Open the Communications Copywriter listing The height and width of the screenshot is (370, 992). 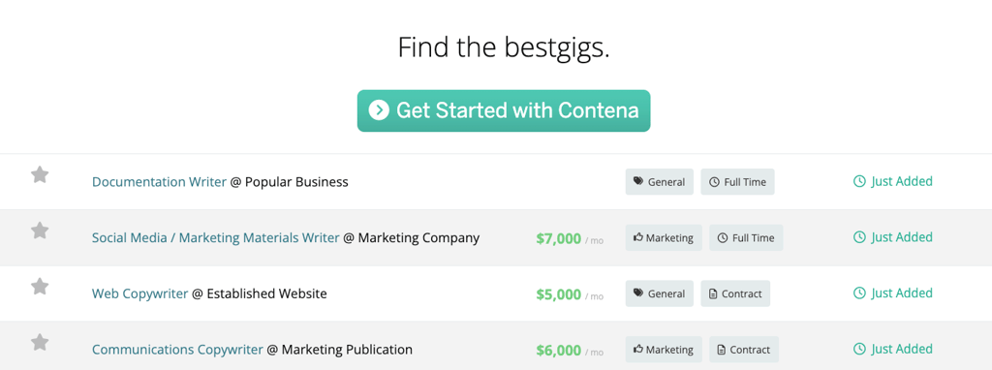(x=177, y=349)
